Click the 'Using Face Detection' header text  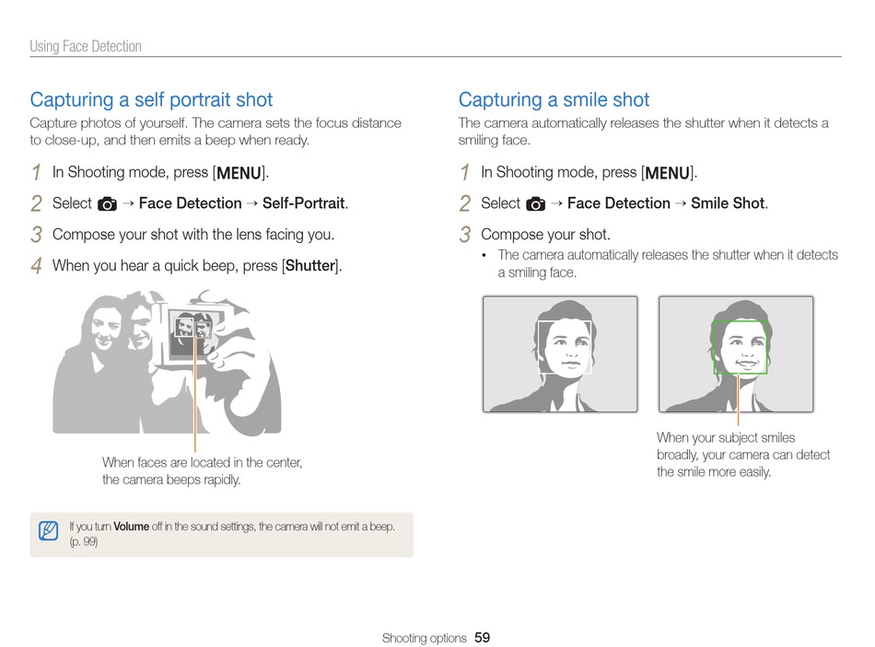(x=86, y=46)
